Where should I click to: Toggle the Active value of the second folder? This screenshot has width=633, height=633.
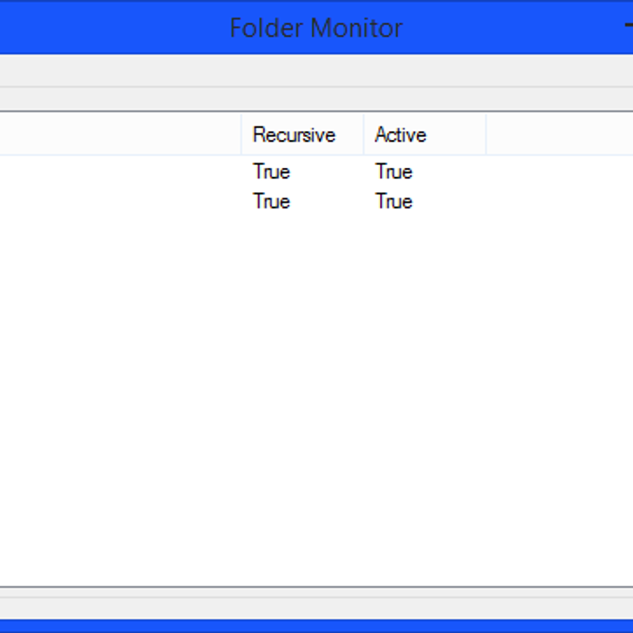394,201
